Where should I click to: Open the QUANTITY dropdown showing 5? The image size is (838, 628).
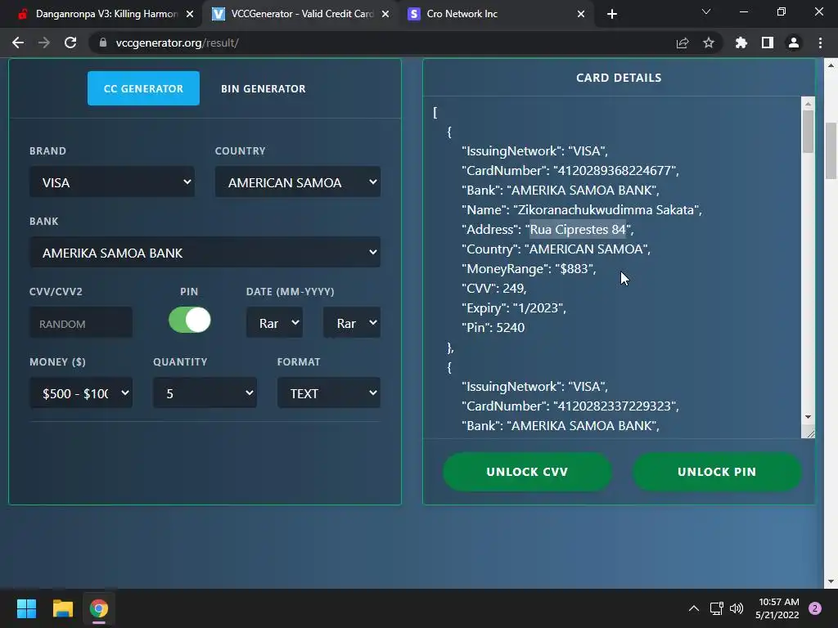[205, 393]
